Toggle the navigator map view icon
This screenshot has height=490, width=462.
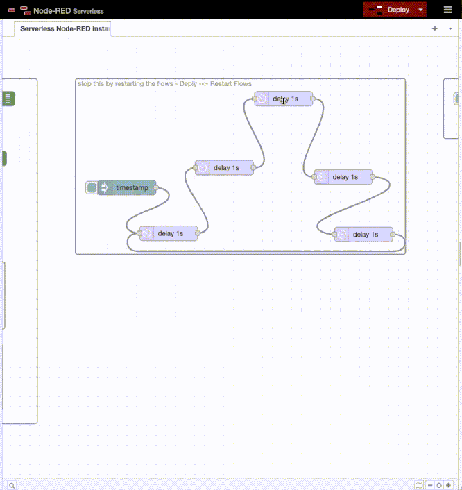click(418, 485)
